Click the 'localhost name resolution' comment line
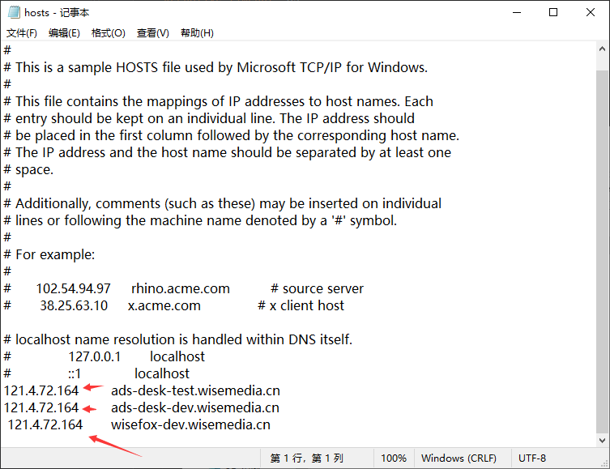This screenshot has width=610, height=469. [x=177, y=339]
